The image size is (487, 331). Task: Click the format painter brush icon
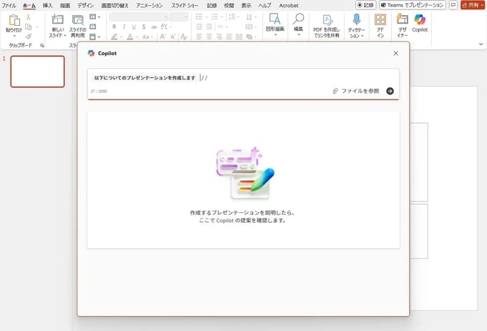(28, 37)
